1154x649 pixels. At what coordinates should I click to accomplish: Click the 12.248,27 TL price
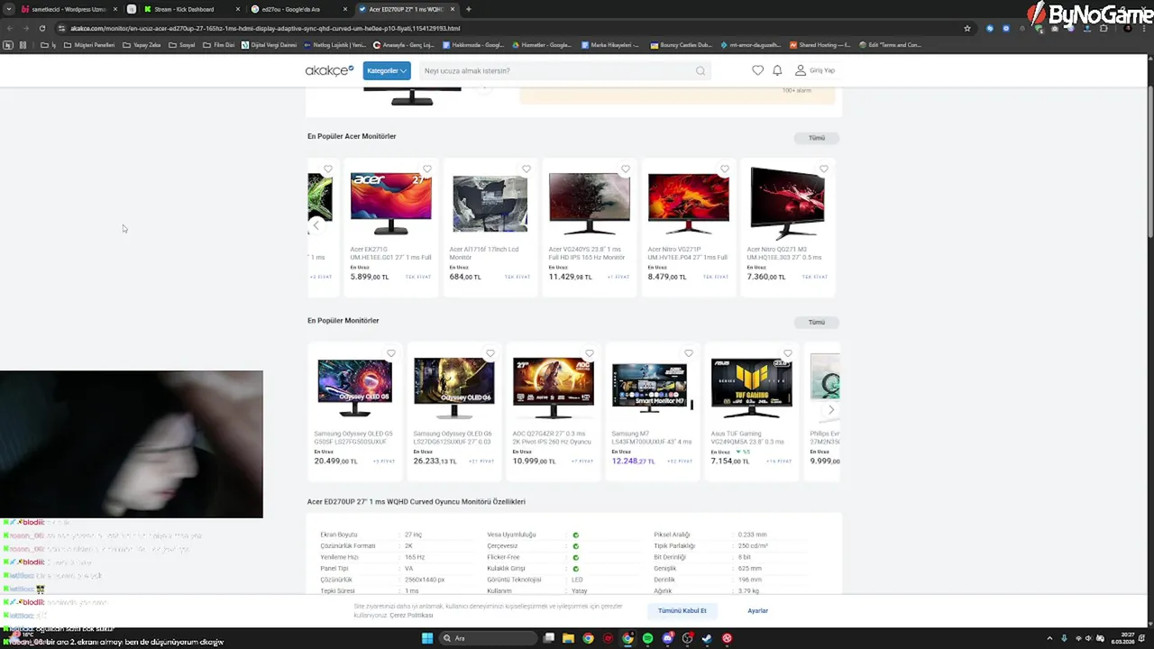[633, 461]
